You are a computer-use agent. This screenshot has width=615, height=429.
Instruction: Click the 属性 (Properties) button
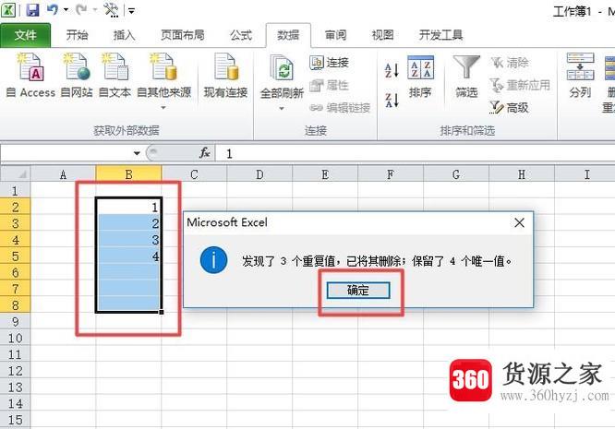pyautogui.click(x=329, y=85)
